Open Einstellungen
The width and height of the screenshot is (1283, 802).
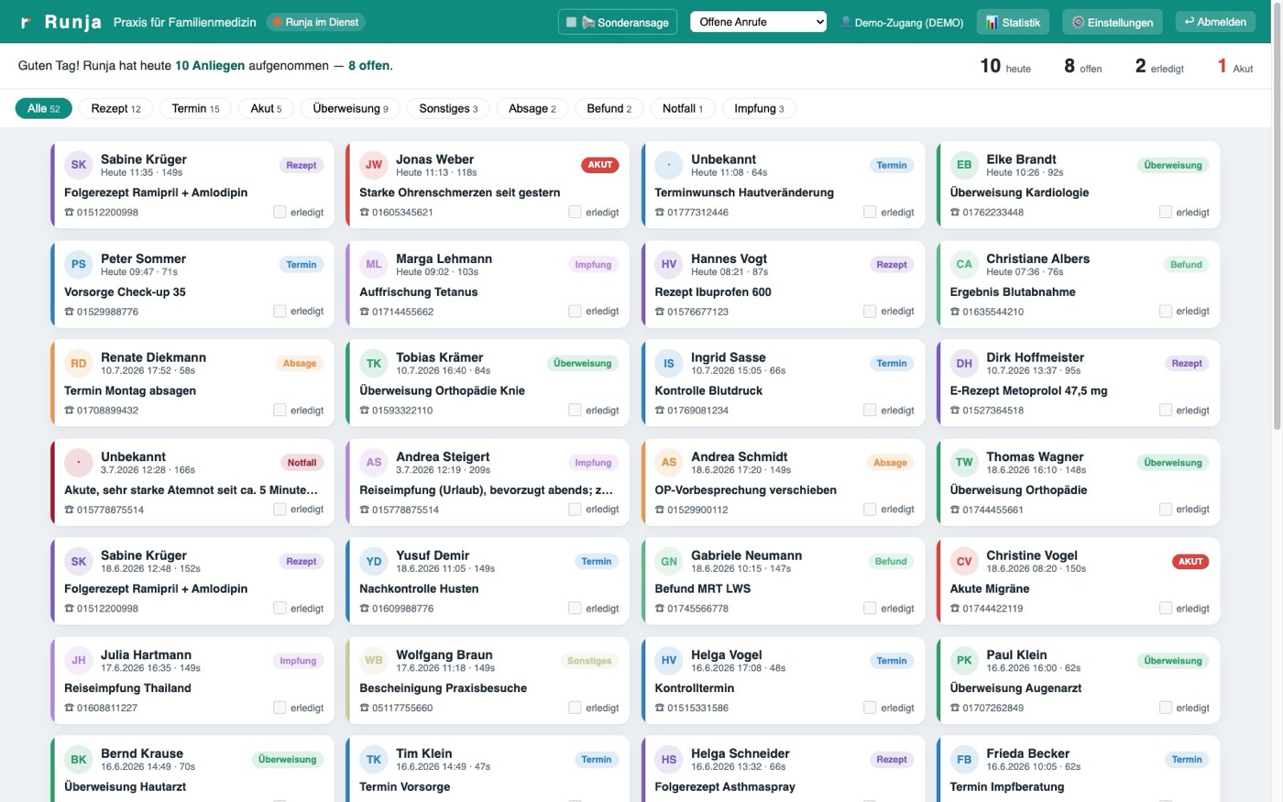1113,22
